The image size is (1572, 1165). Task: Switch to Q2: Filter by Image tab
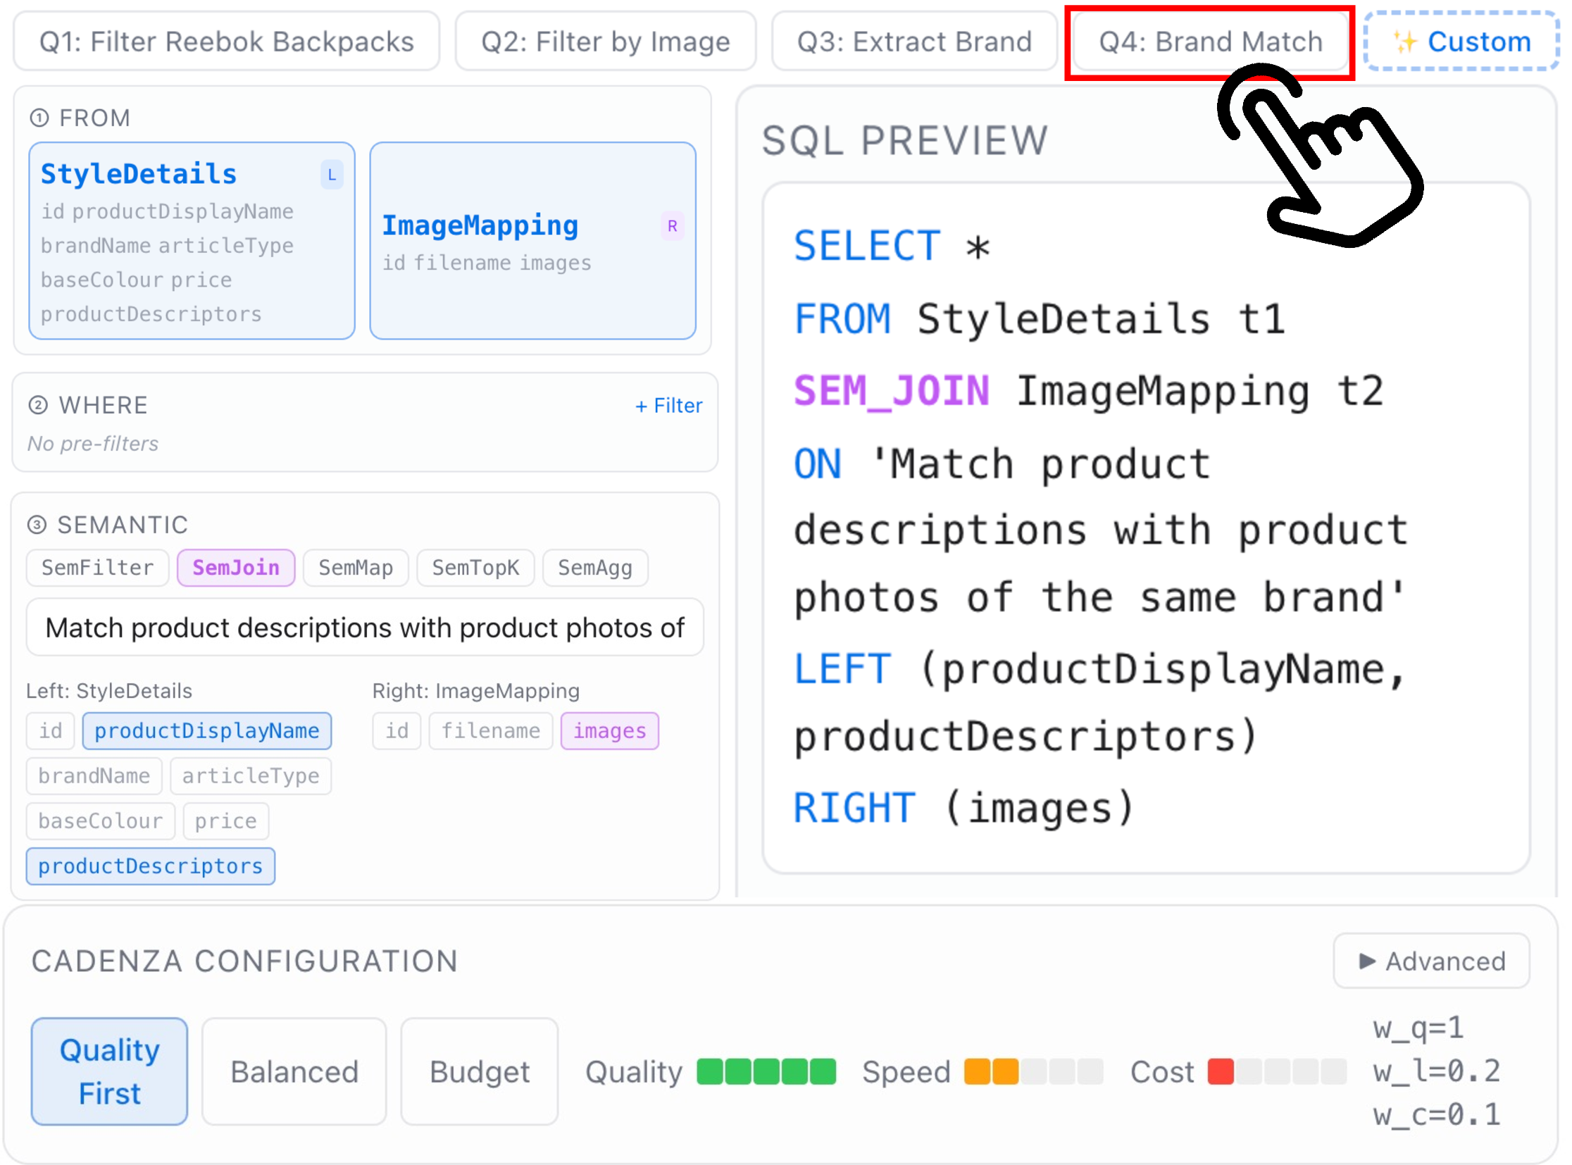click(606, 42)
